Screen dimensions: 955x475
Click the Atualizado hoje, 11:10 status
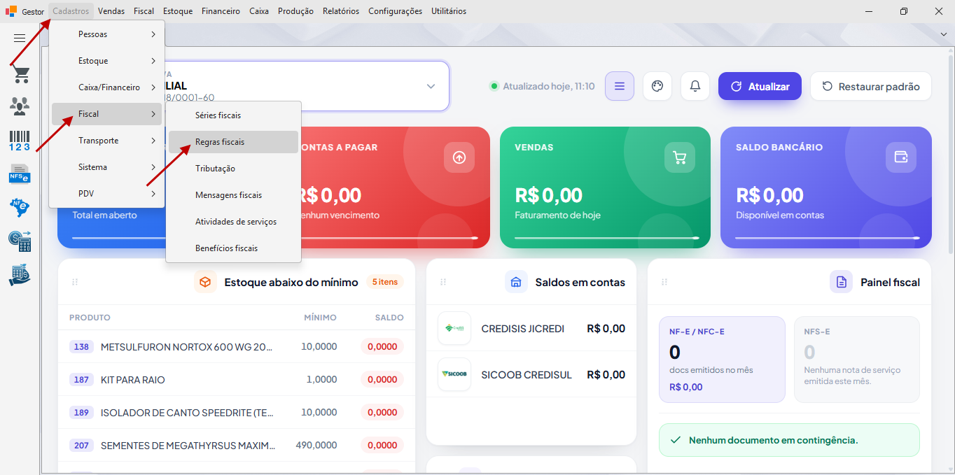[542, 86]
